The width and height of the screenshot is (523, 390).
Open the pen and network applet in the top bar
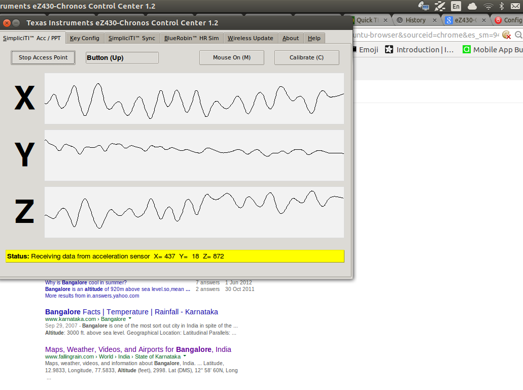click(440, 6)
